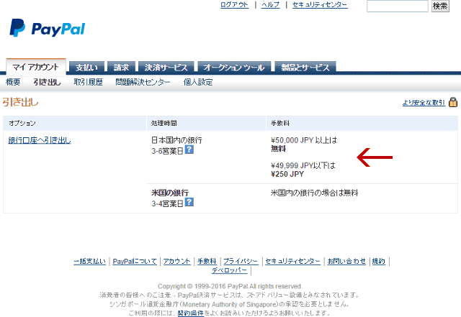
Task: Open top セキュリティセンター link
Action: 320,5
